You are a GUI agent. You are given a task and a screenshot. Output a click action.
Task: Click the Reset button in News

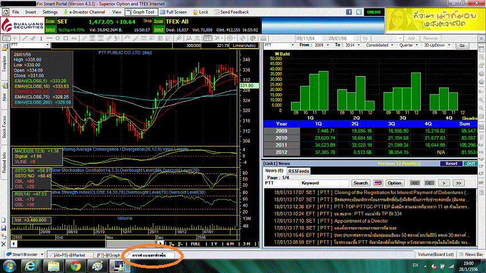click(x=451, y=164)
